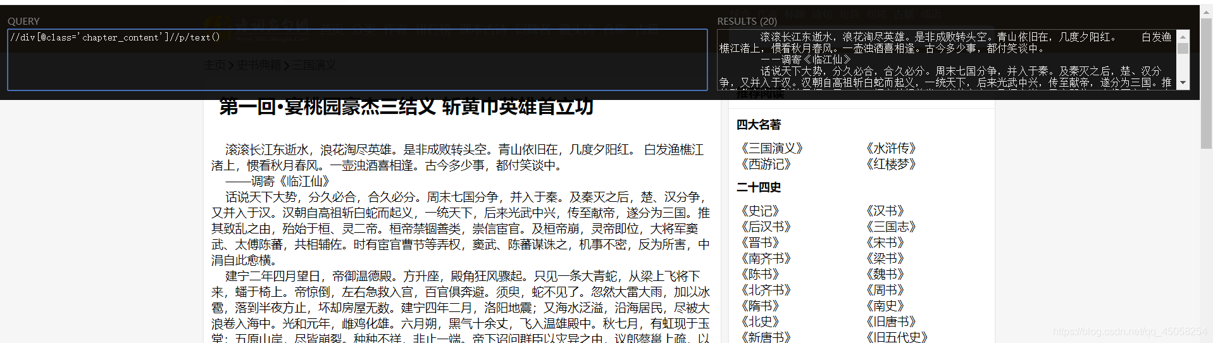The height and width of the screenshot is (343, 1213).
Task: Click paragraph starting 话说天下大势，分久必合 in article
Action: tap(461, 228)
